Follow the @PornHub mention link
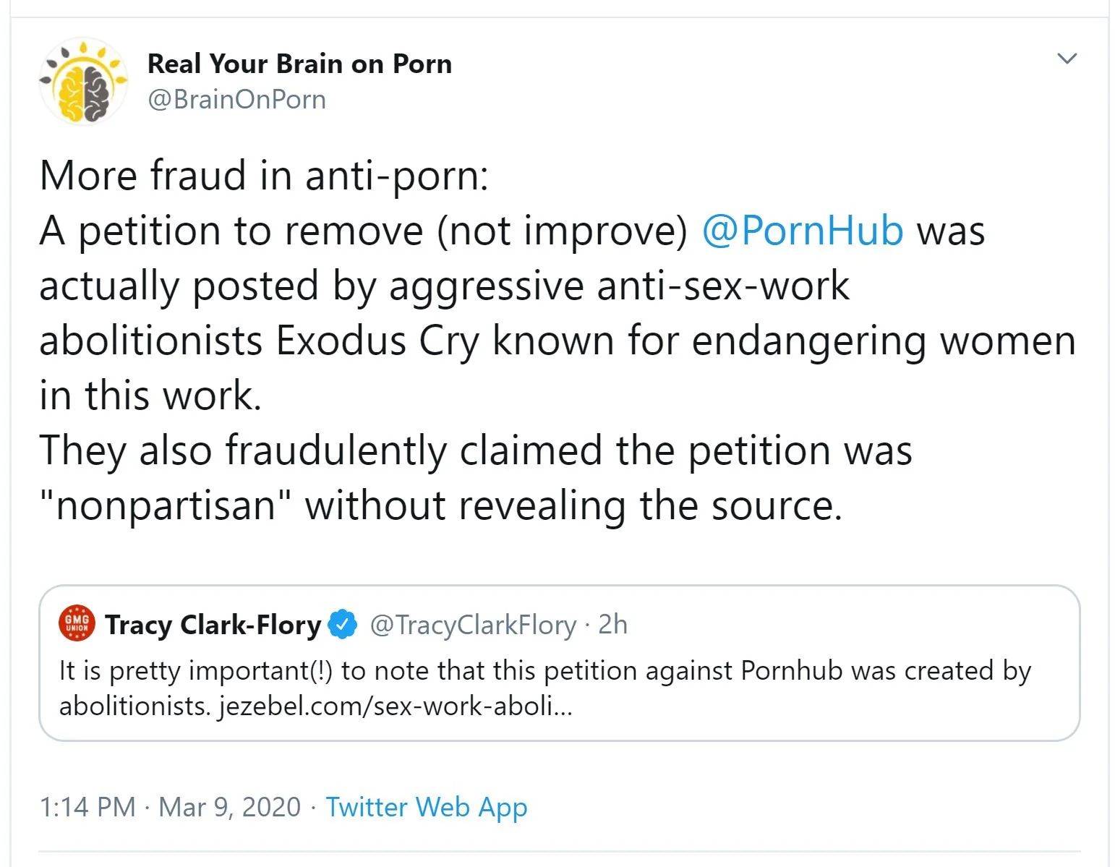Image resolution: width=1115 pixels, height=867 pixels. [802, 231]
